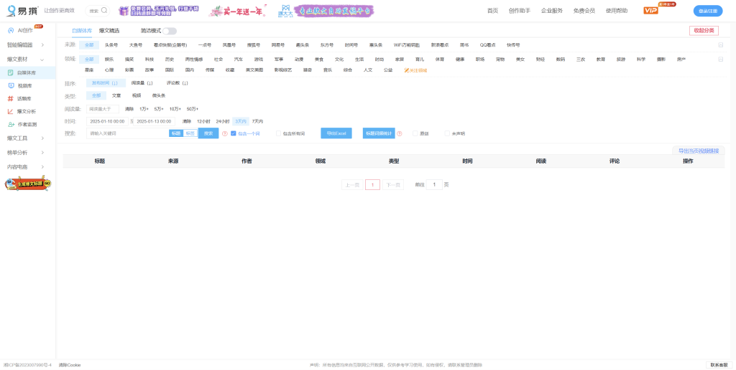This screenshot has width=736, height=370.
Task: Click the 下一页 pagination button
Action: point(393,184)
